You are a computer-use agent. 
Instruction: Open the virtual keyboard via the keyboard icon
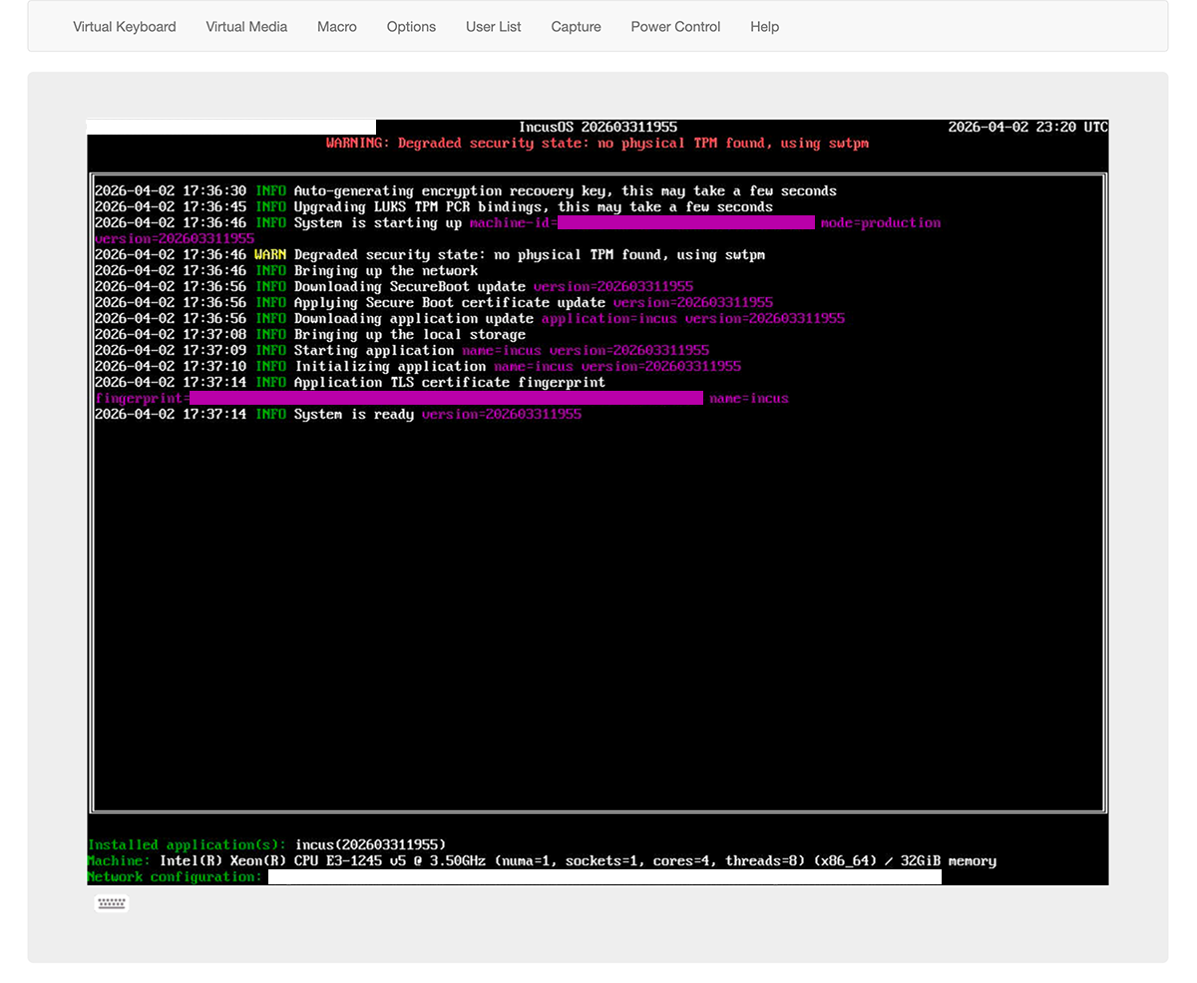tap(111, 903)
